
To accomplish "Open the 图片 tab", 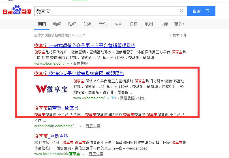I will (x=118, y=24).
